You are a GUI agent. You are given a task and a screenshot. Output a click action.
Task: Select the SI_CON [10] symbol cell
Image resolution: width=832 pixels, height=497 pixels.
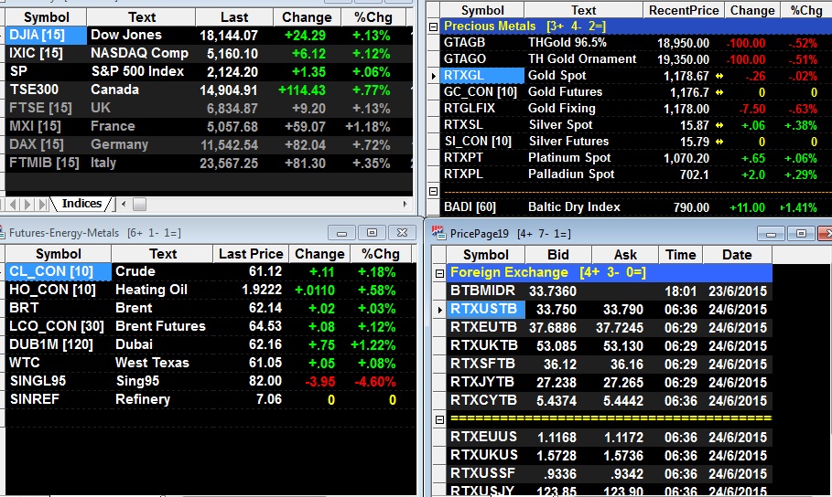[x=481, y=141]
